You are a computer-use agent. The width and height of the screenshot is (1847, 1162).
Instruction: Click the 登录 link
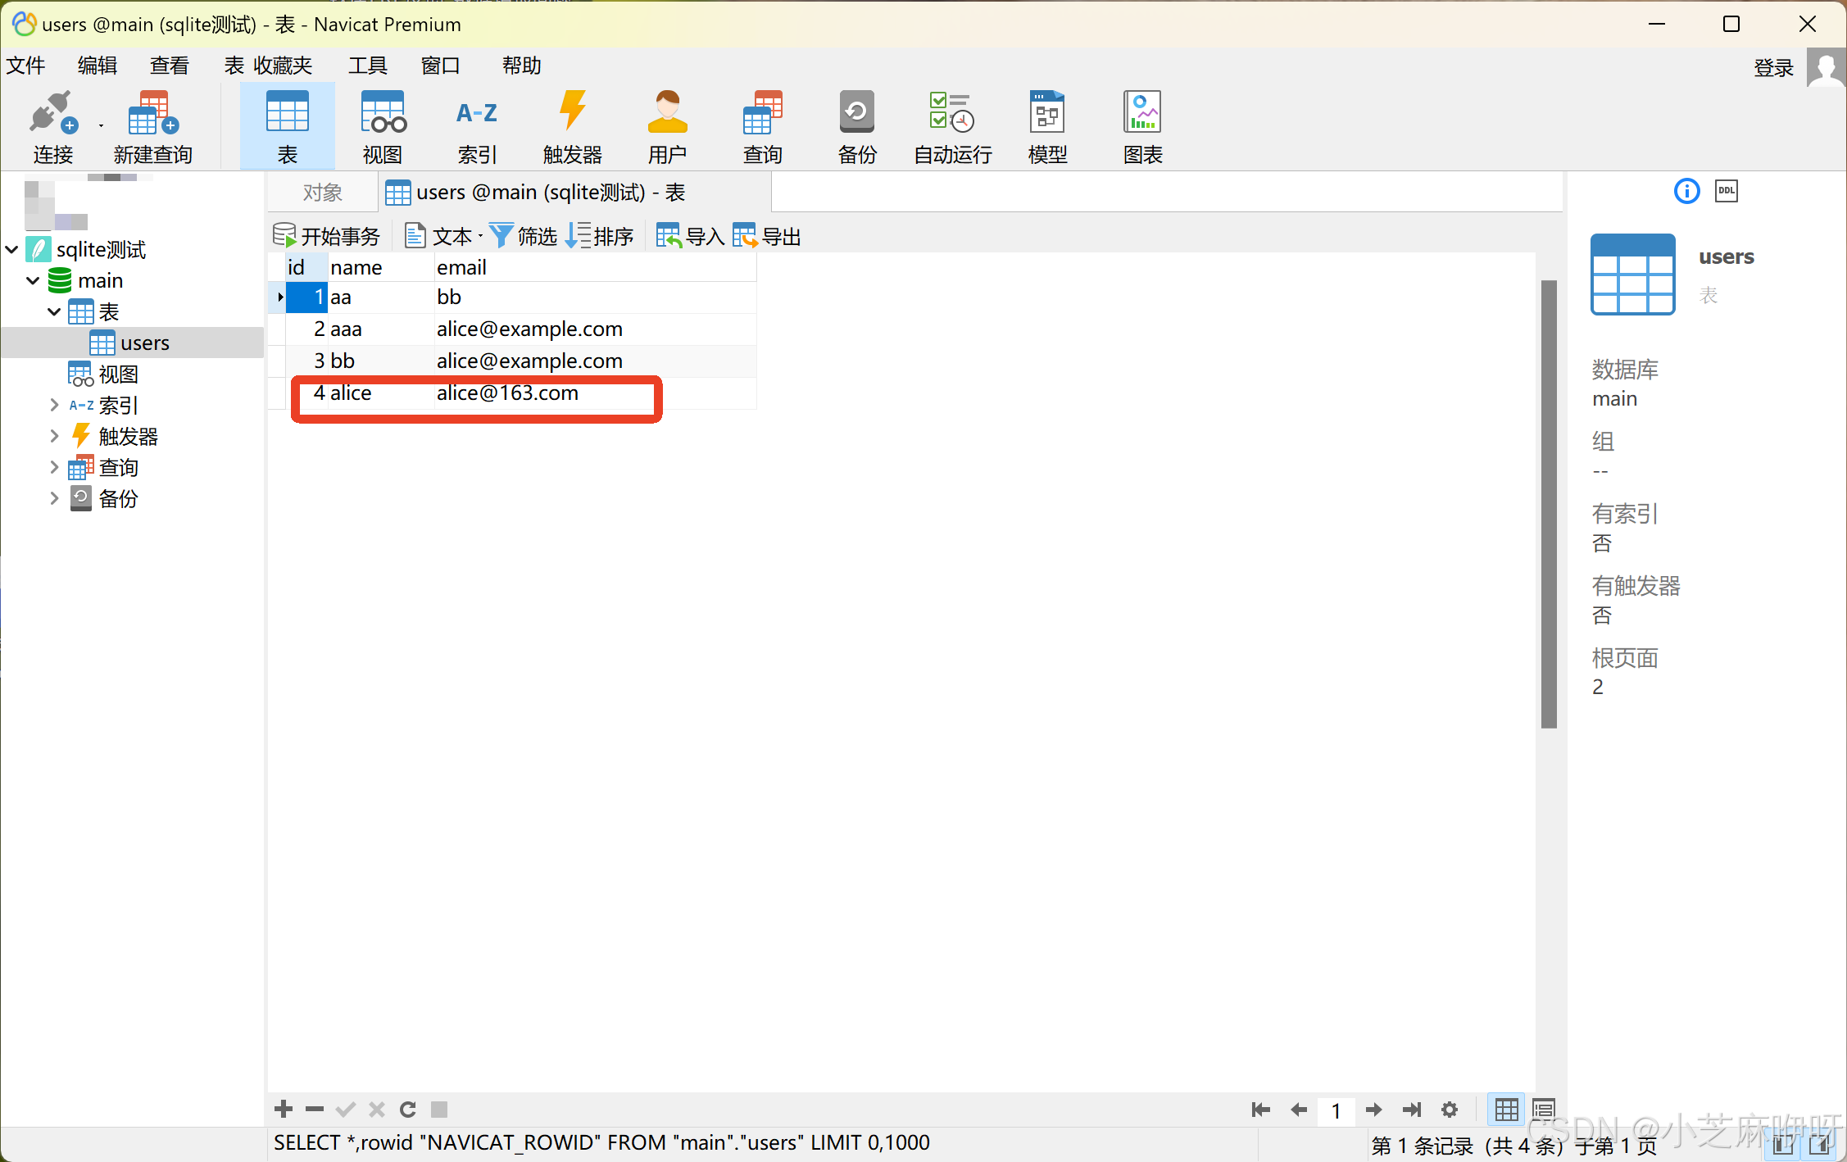pos(1773,67)
